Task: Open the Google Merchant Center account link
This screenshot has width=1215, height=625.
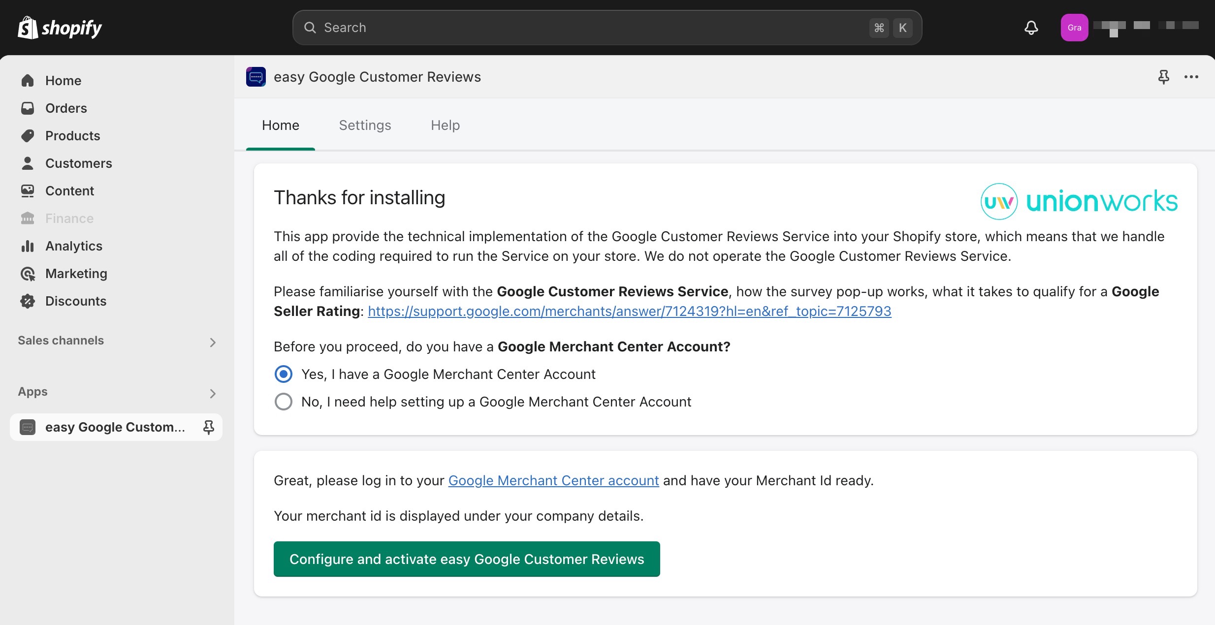Action: point(553,480)
